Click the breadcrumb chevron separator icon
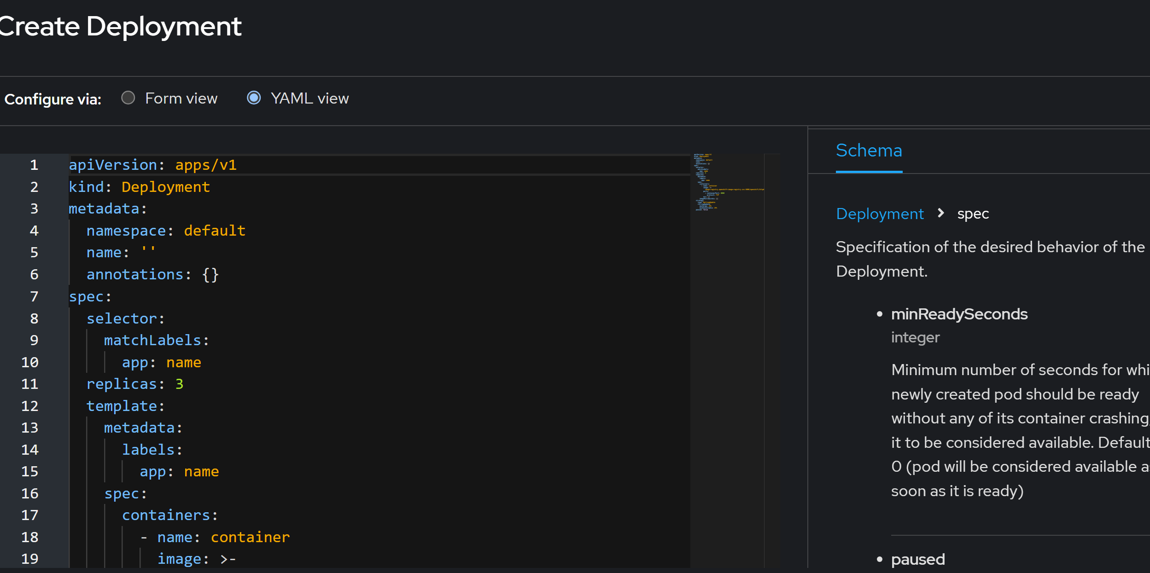This screenshot has height=573, width=1150. click(941, 213)
